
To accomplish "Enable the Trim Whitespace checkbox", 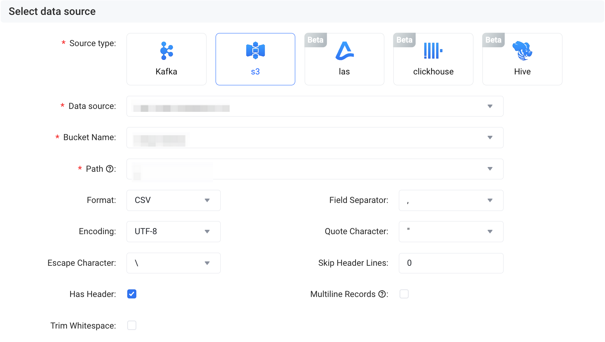I will 132,325.
